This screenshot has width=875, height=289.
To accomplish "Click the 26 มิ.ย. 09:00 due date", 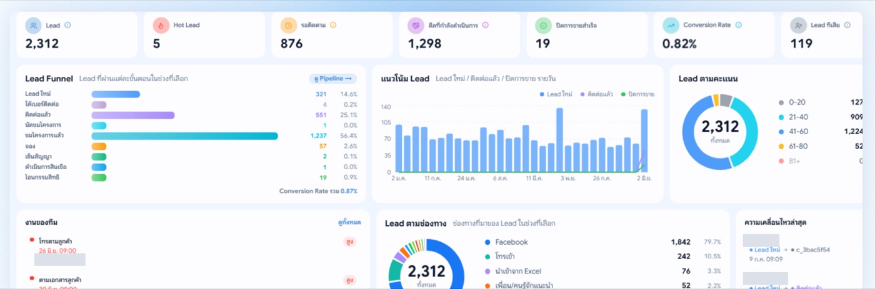I will 57,250.
